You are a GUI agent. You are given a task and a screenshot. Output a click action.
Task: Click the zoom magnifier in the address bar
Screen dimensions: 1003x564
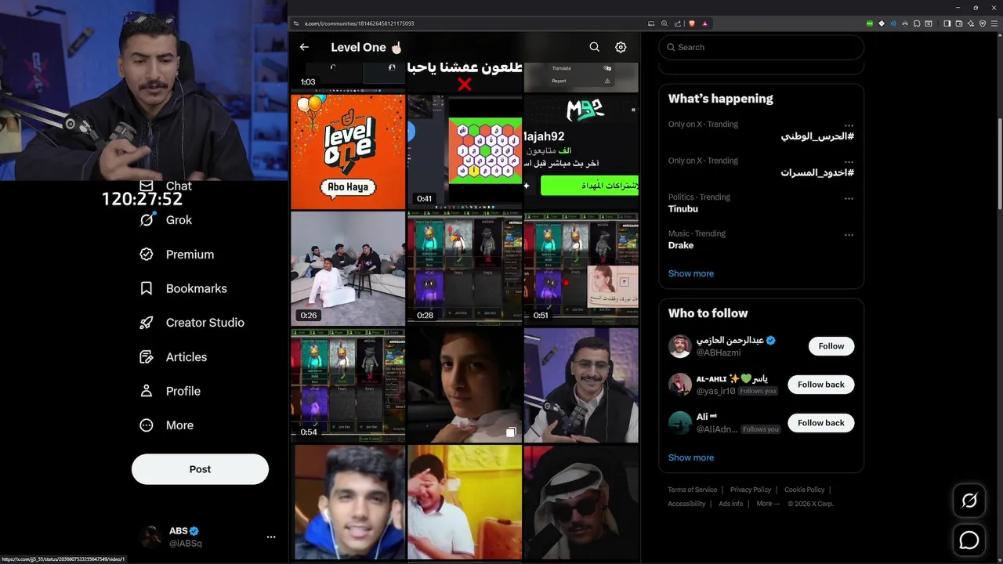tap(664, 23)
